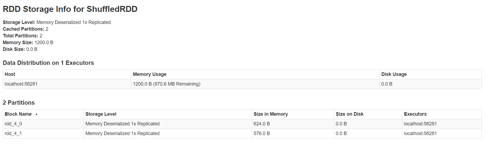Click the Data Distribution on 1 Executors heading
This screenshot has width=488, height=166.
(48, 63)
